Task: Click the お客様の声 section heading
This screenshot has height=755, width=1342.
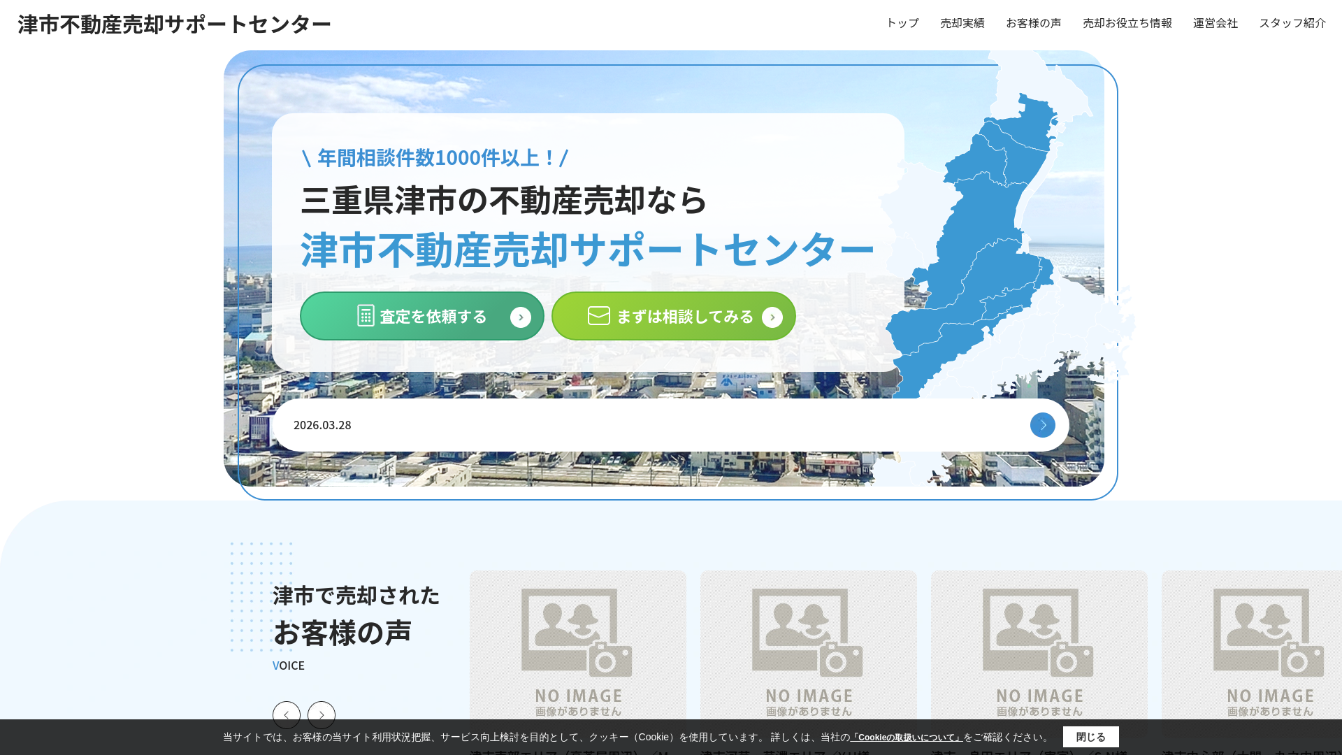Action: point(342,633)
